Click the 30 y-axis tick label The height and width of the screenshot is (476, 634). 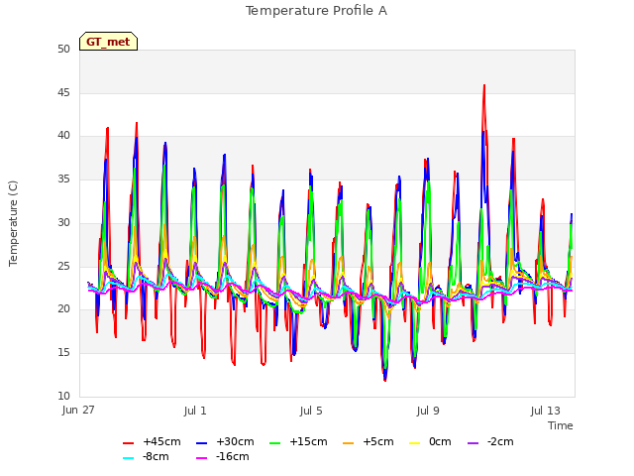tap(63, 222)
